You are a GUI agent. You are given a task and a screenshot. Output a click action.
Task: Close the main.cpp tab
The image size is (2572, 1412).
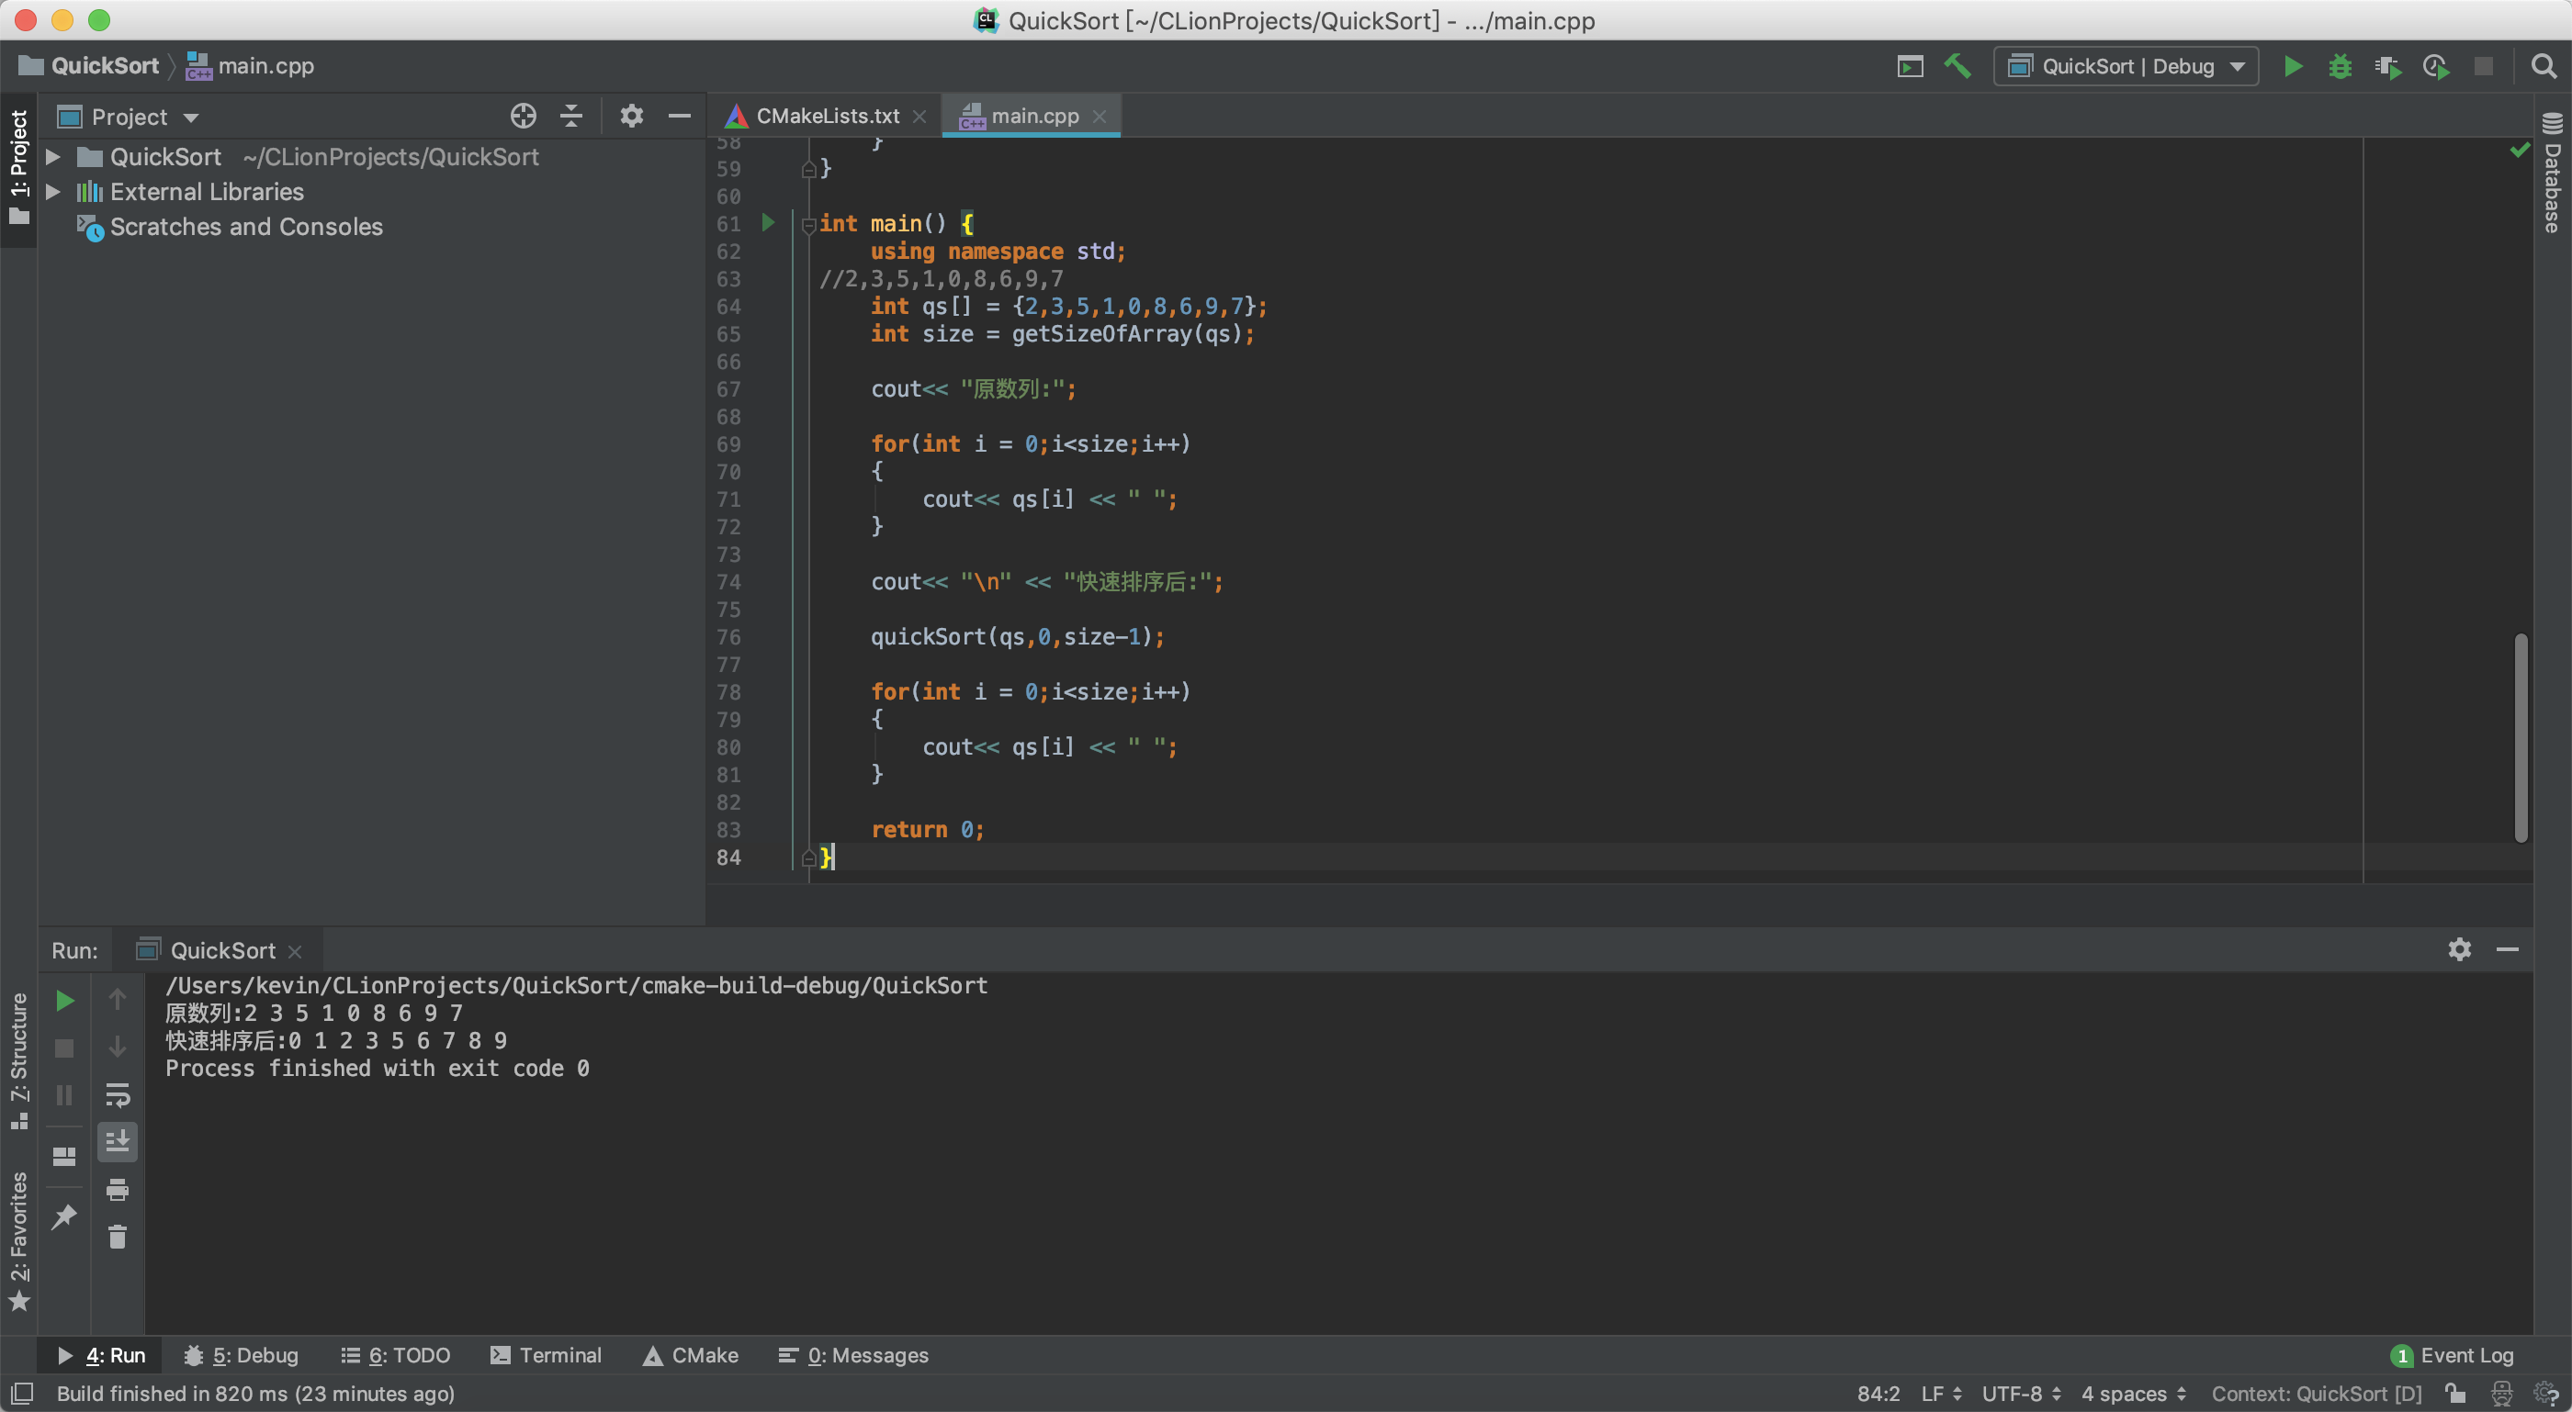pos(1100,117)
